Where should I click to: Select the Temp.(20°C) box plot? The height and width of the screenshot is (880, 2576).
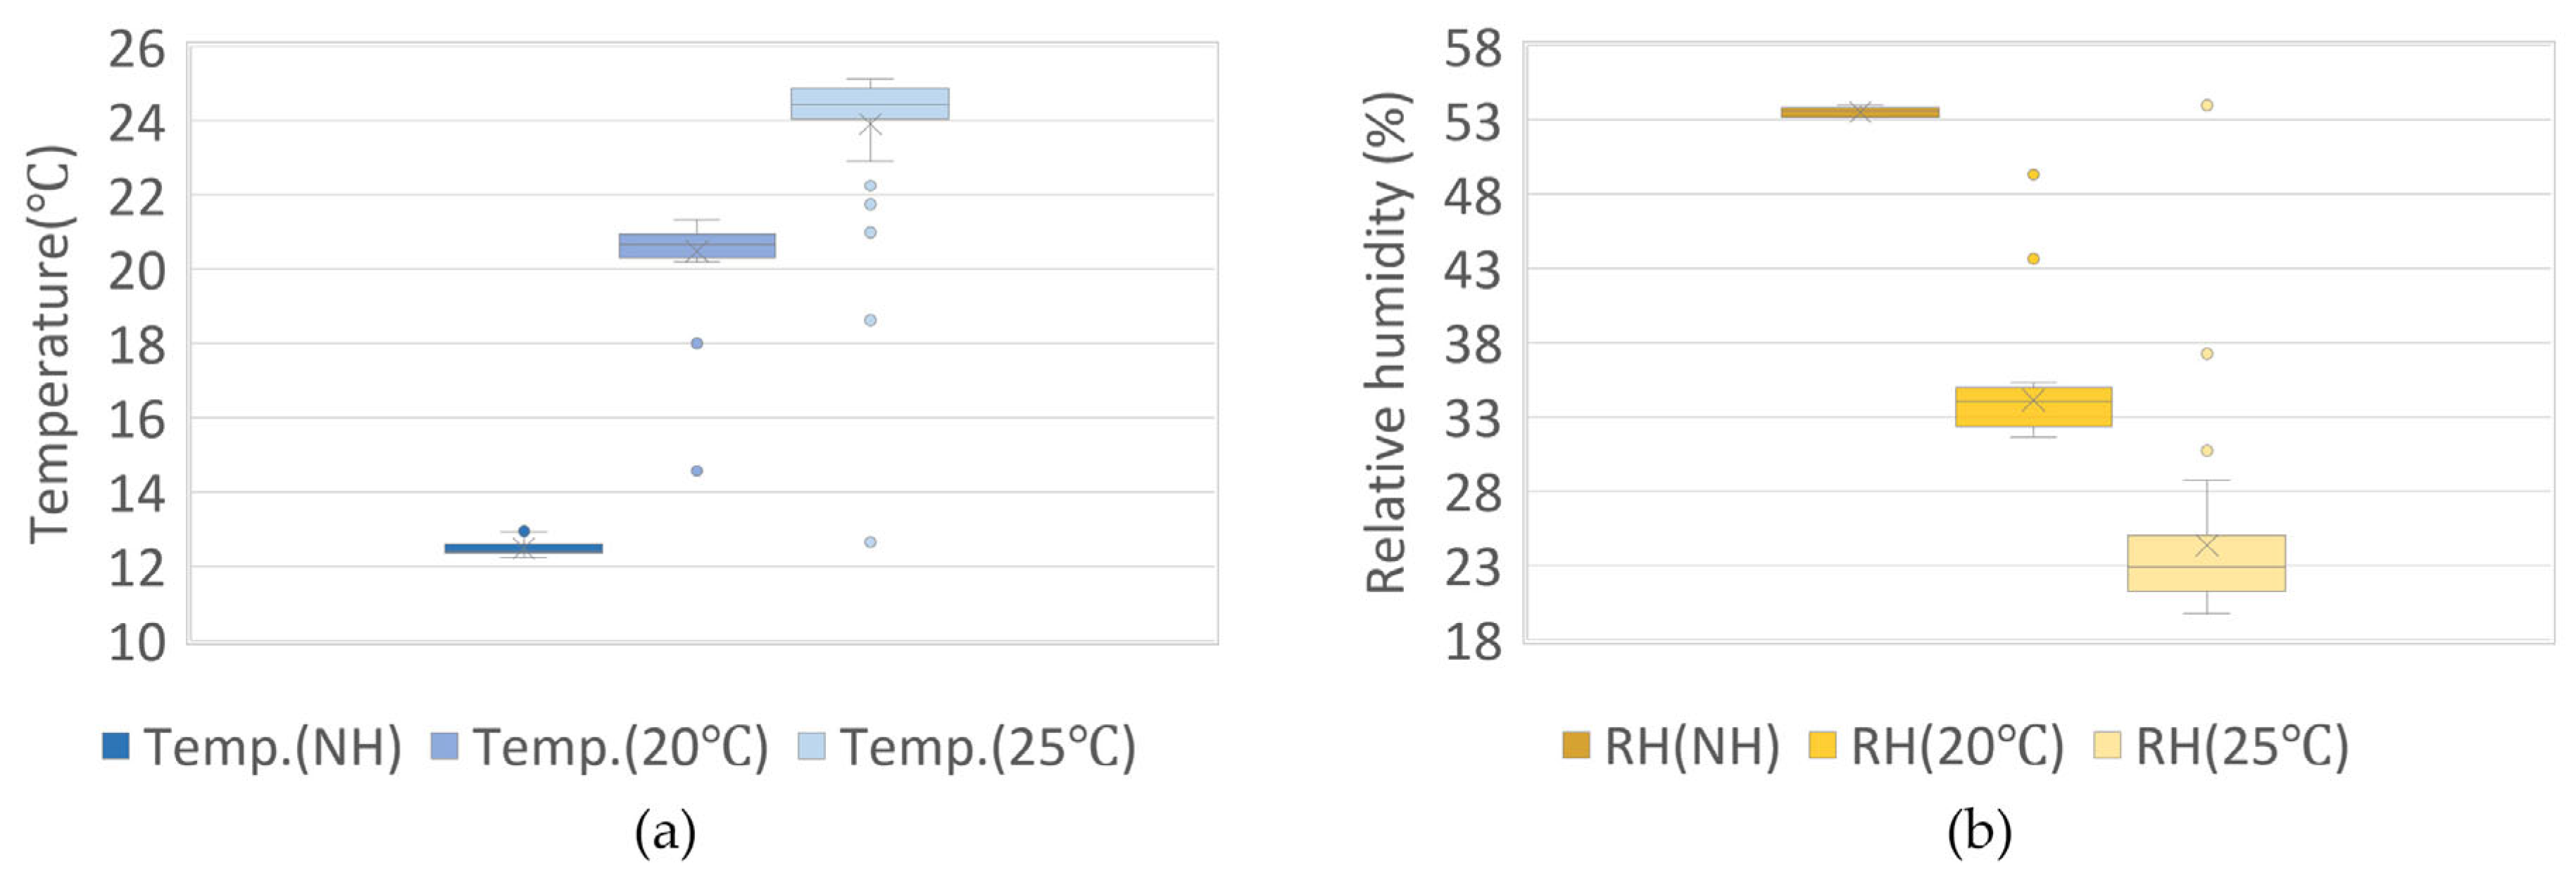[697, 246]
